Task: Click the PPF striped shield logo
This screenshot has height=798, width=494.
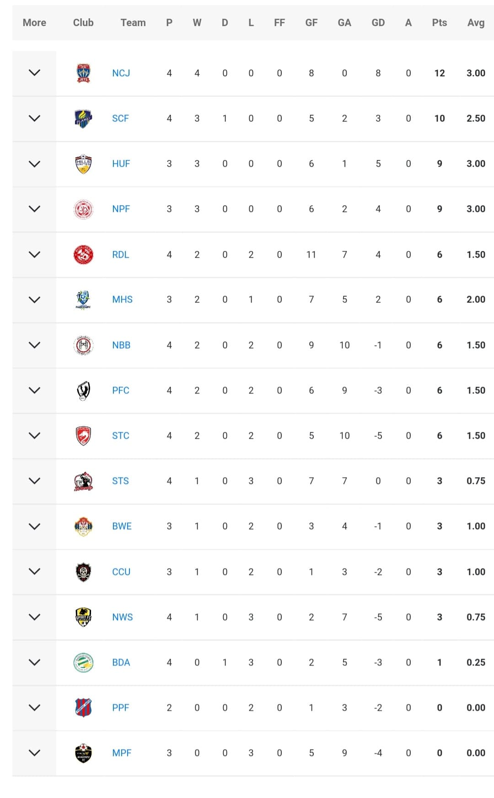Action: click(83, 708)
